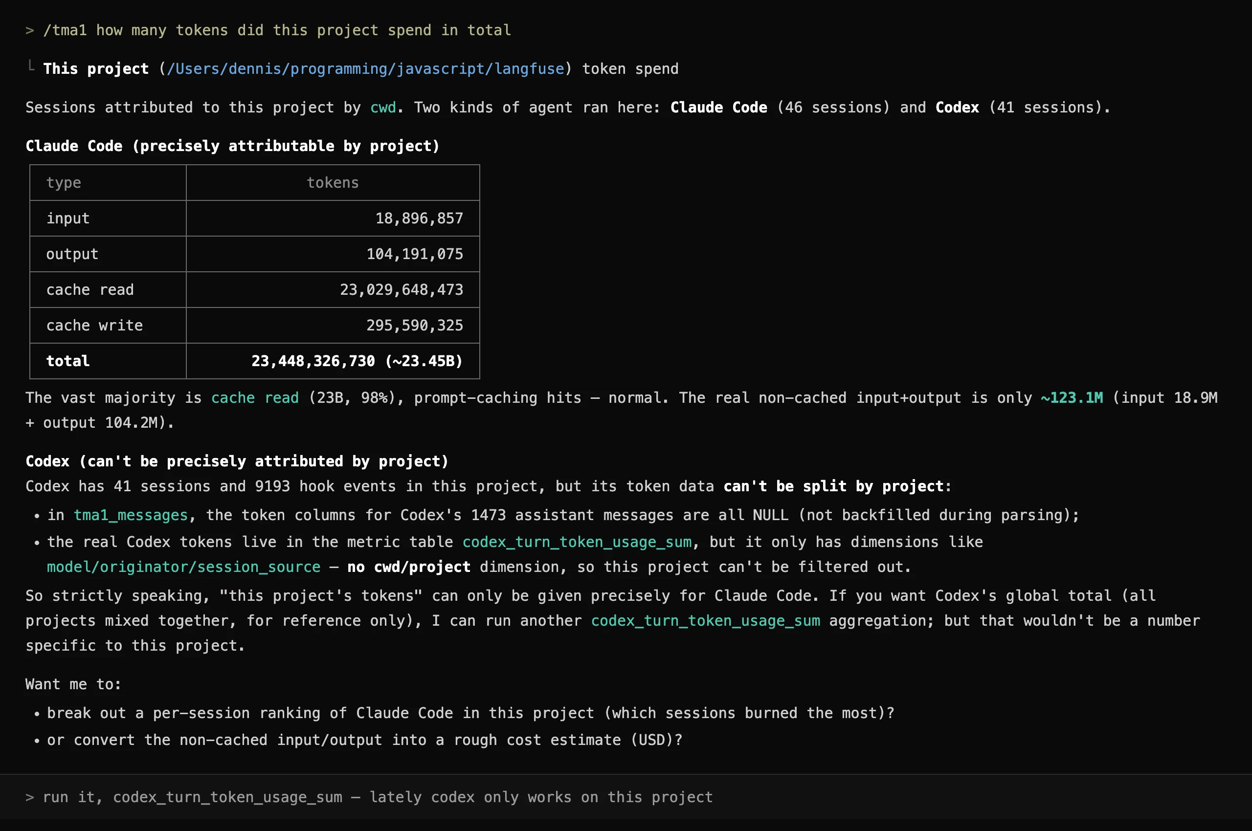1252x831 pixels.
Task: Click the 'break out a per-session ranking' bullet
Action: (470, 713)
